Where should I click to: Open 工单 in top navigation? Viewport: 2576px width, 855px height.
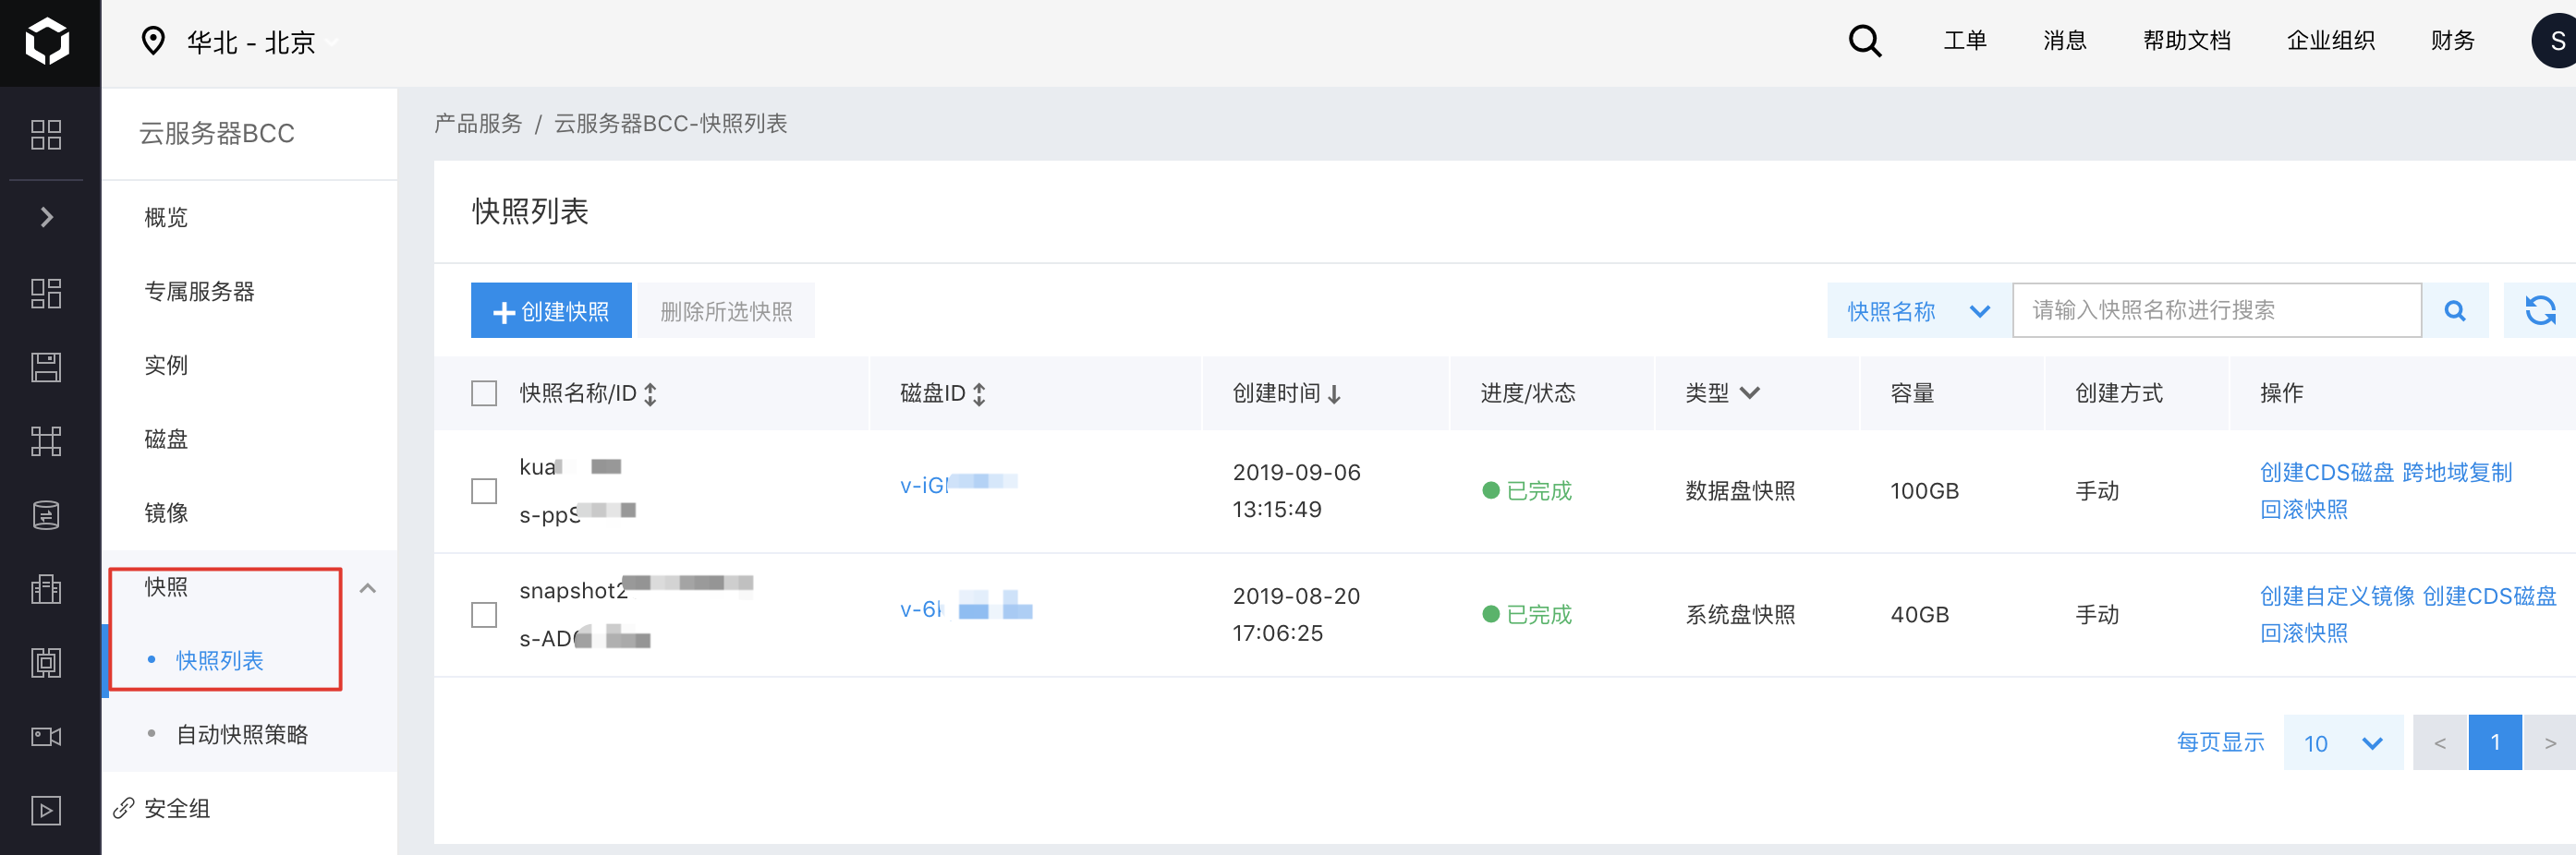click(1965, 41)
